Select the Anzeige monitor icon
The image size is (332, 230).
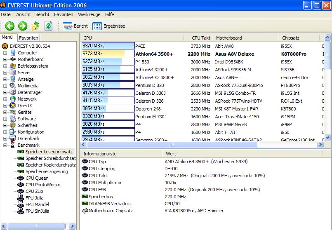click(x=13, y=79)
